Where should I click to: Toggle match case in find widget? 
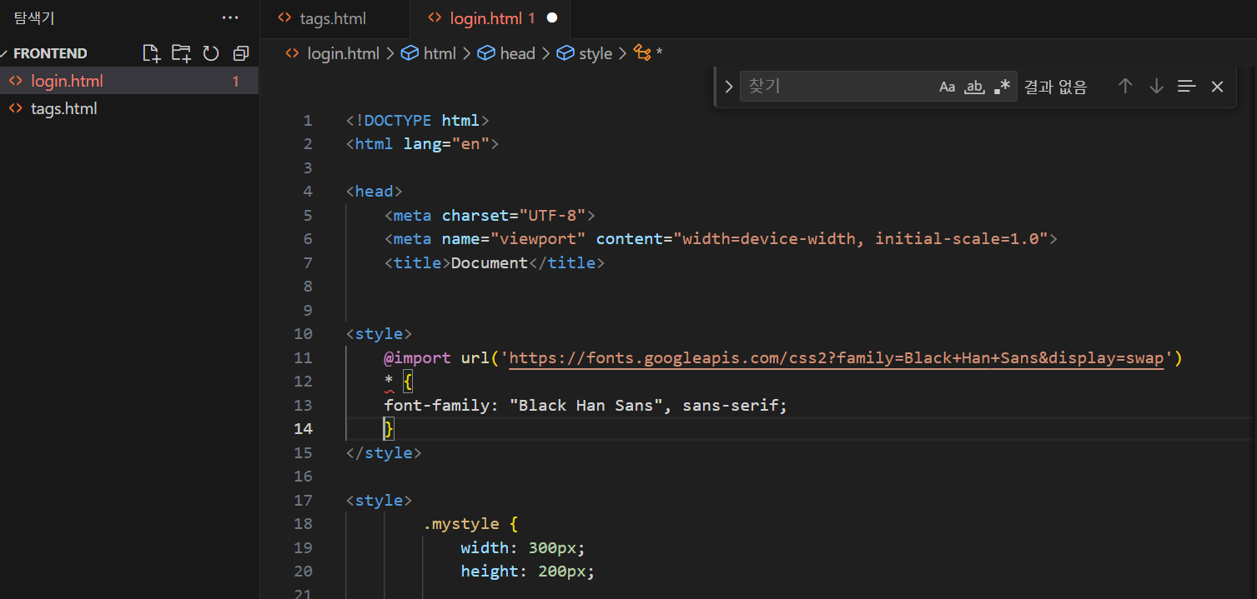(x=947, y=87)
